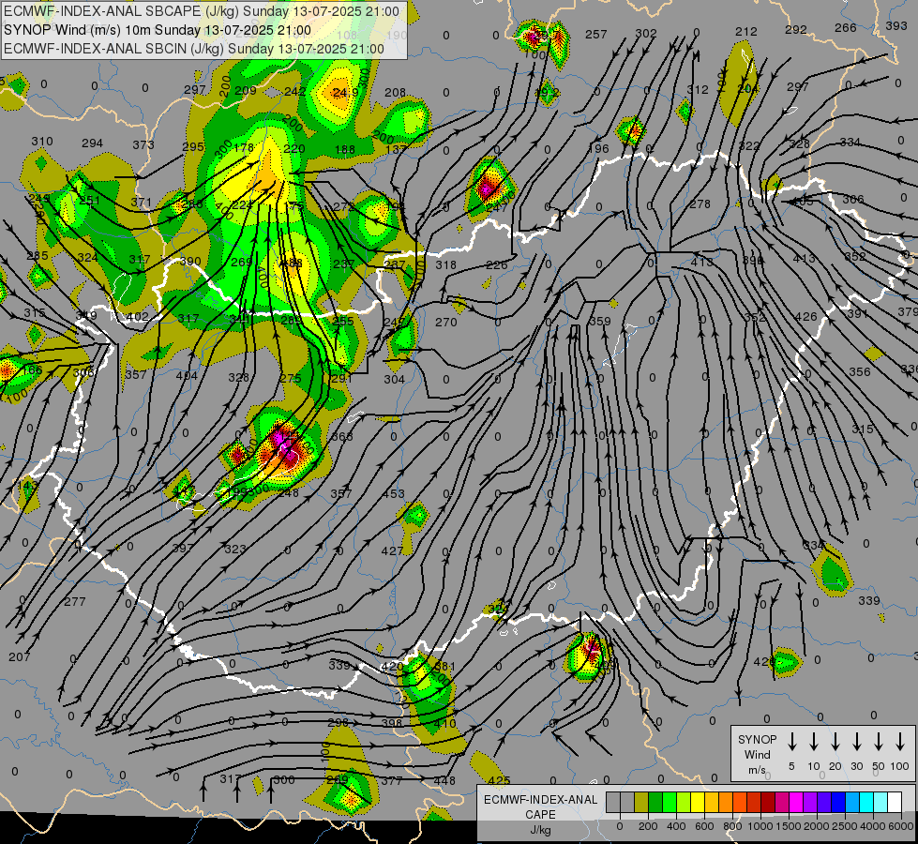This screenshot has width=918, height=844.
Task: Click the 242 grid value on map
Action: pyautogui.click(x=294, y=91)
